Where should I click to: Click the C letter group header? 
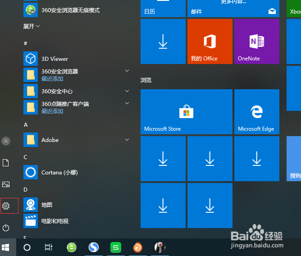pyautogui.click(x=26, y=157)
